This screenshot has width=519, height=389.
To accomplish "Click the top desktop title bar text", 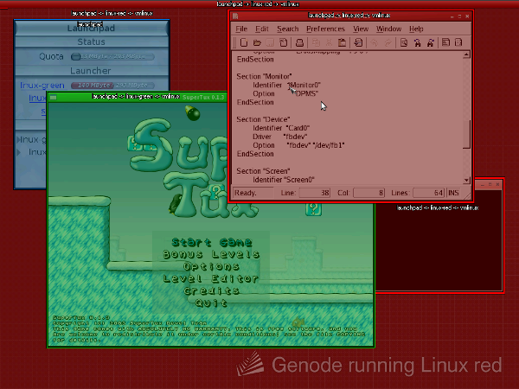I will 258,4.
